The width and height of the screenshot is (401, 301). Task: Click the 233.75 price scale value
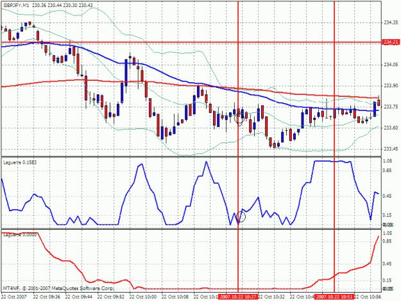tap(391, 107)
